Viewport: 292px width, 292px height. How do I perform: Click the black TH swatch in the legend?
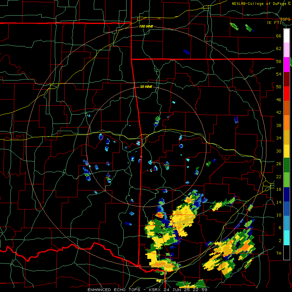coord(286,252)
